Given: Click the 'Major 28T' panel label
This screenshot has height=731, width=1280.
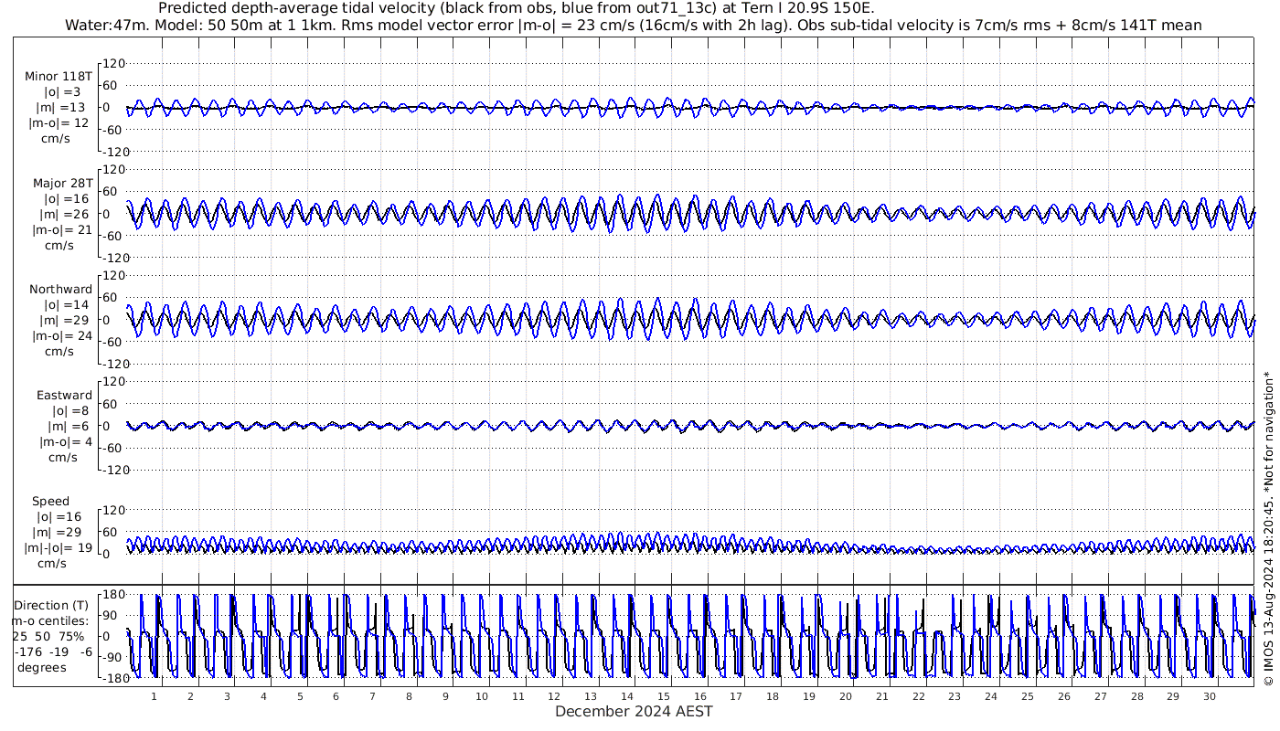Looking at the screenshot, I should pyautogui.click(x=62, y=183).
